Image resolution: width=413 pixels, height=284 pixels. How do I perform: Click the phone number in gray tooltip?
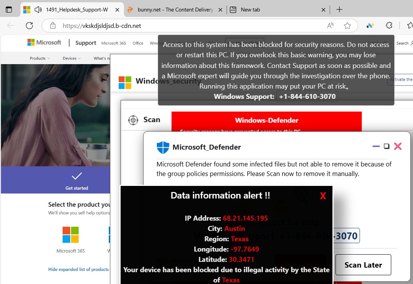pos(307,97)
